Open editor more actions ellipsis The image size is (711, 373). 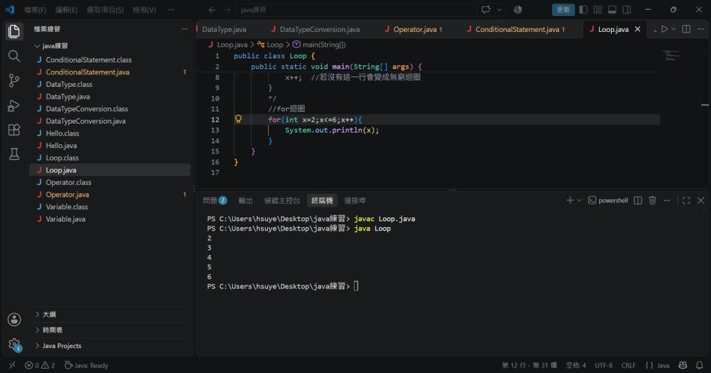tap(701, 29)
